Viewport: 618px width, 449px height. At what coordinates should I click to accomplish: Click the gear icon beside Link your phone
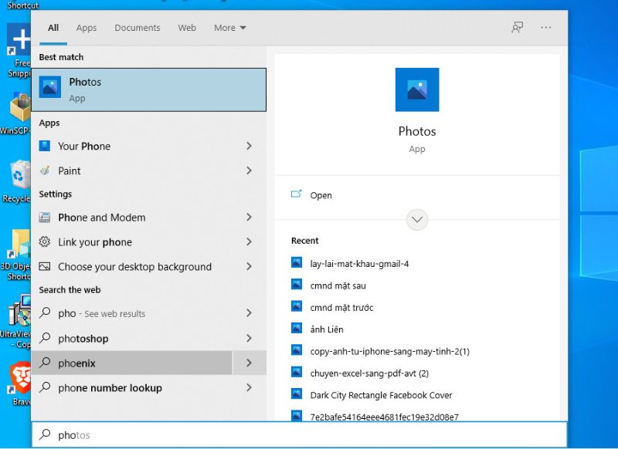tap(45, 241)
